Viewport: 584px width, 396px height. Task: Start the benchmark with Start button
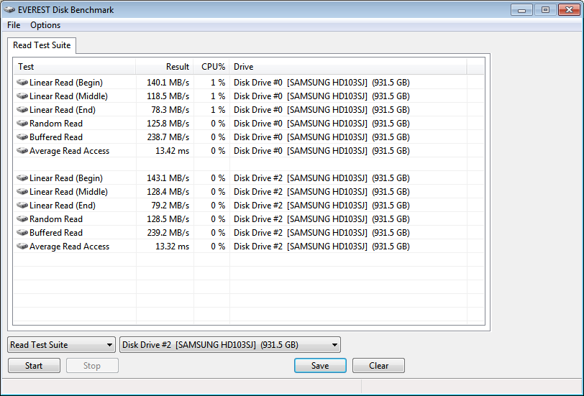coord(34,366)
